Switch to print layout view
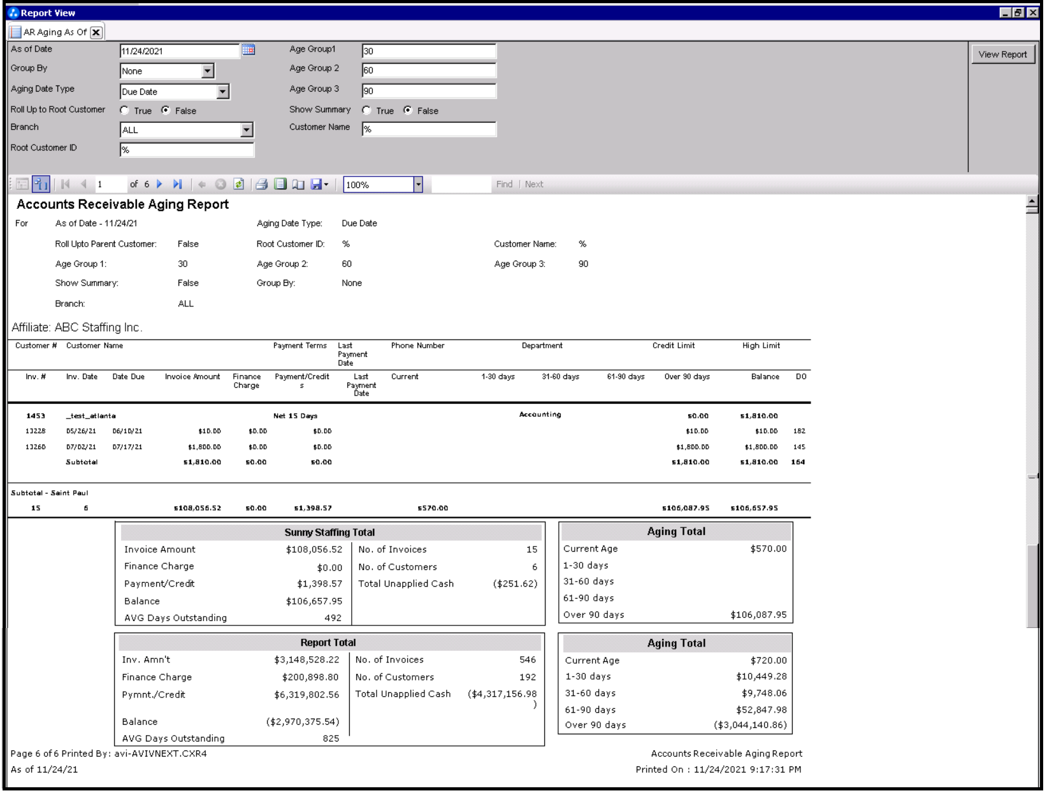The image size is (1047, 793). coord(280,185)
